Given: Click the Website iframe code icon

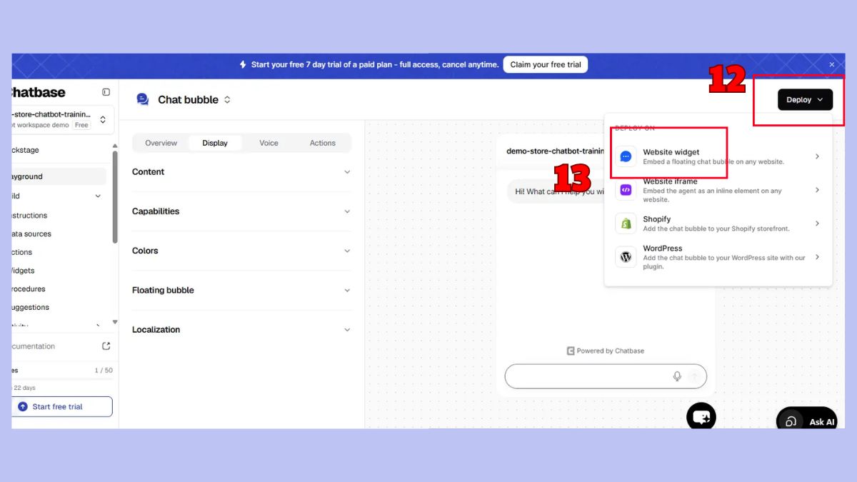Looking at the screenshot, I should (x=626, y=190).
